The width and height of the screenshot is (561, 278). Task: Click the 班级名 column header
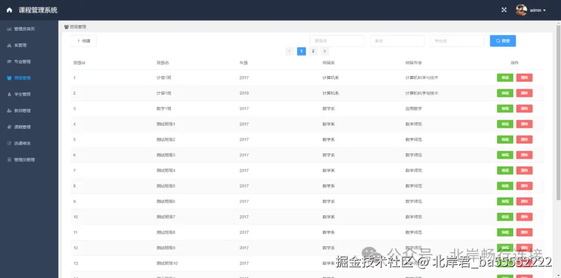pyautogui.click(x=163, y=63)
